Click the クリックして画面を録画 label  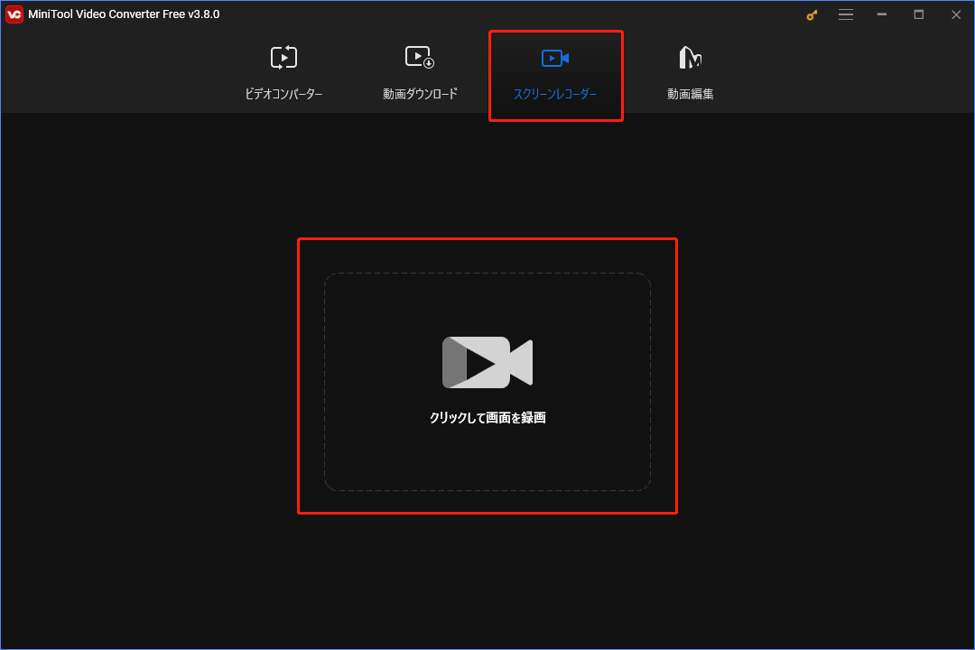pos(487,418)
